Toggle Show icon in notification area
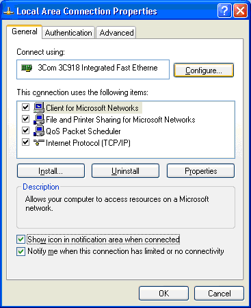The width and height of the screenshot is (251, 308). 21,240
